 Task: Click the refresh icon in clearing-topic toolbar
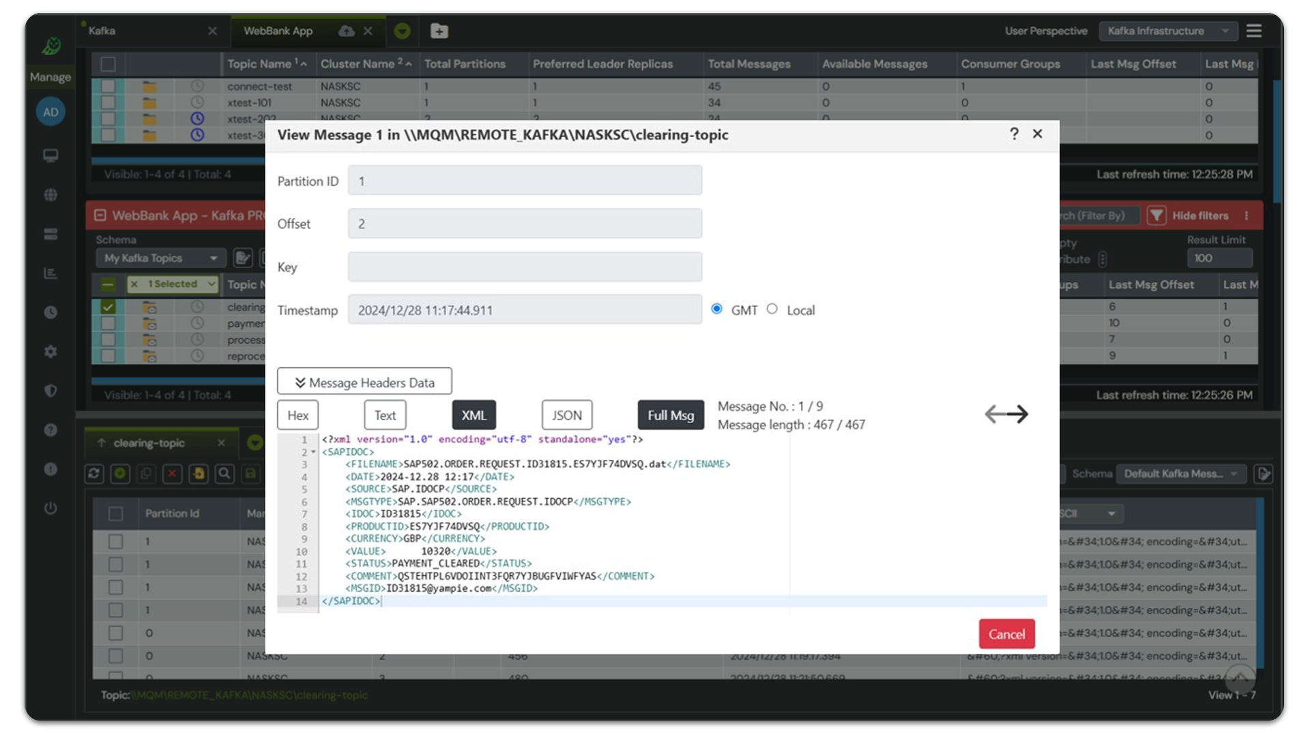(94, 474)
